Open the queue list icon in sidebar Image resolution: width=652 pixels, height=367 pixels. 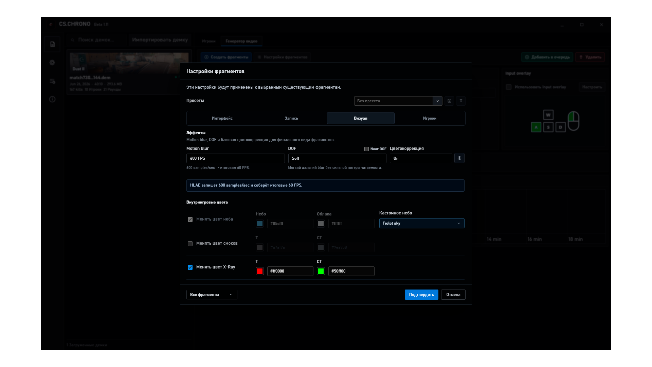point(52,81)
